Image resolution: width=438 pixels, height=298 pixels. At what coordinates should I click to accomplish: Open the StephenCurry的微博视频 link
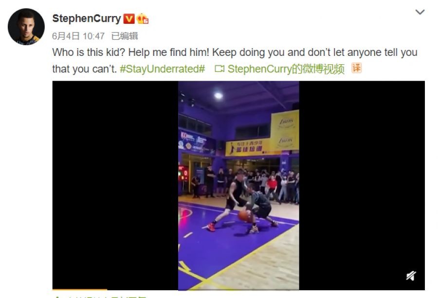286,69
